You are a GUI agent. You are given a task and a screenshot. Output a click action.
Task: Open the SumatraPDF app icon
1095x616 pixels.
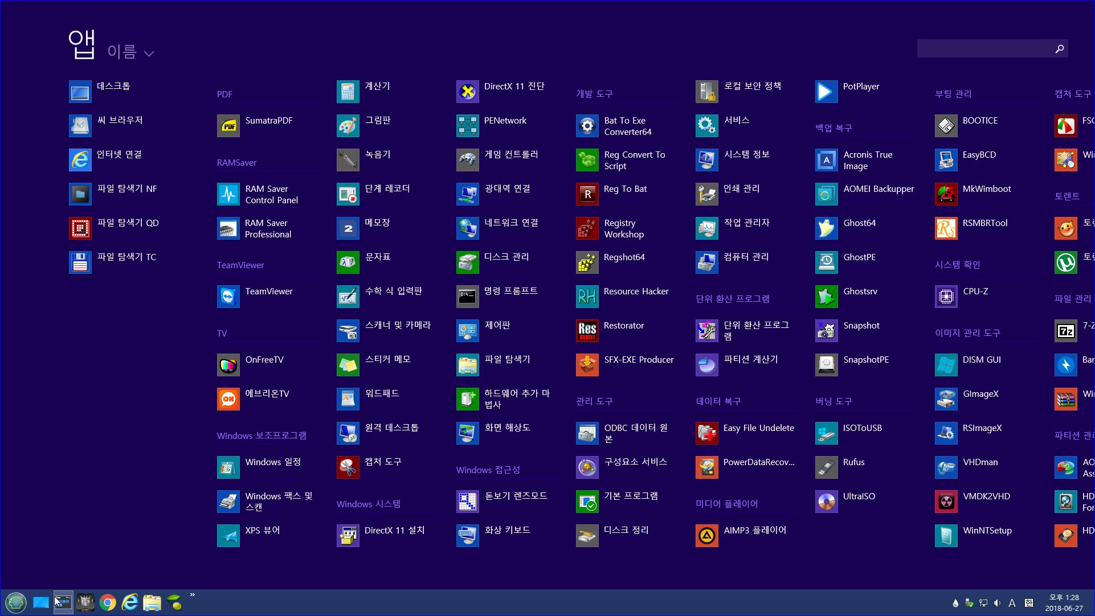(x=228, y=126)
